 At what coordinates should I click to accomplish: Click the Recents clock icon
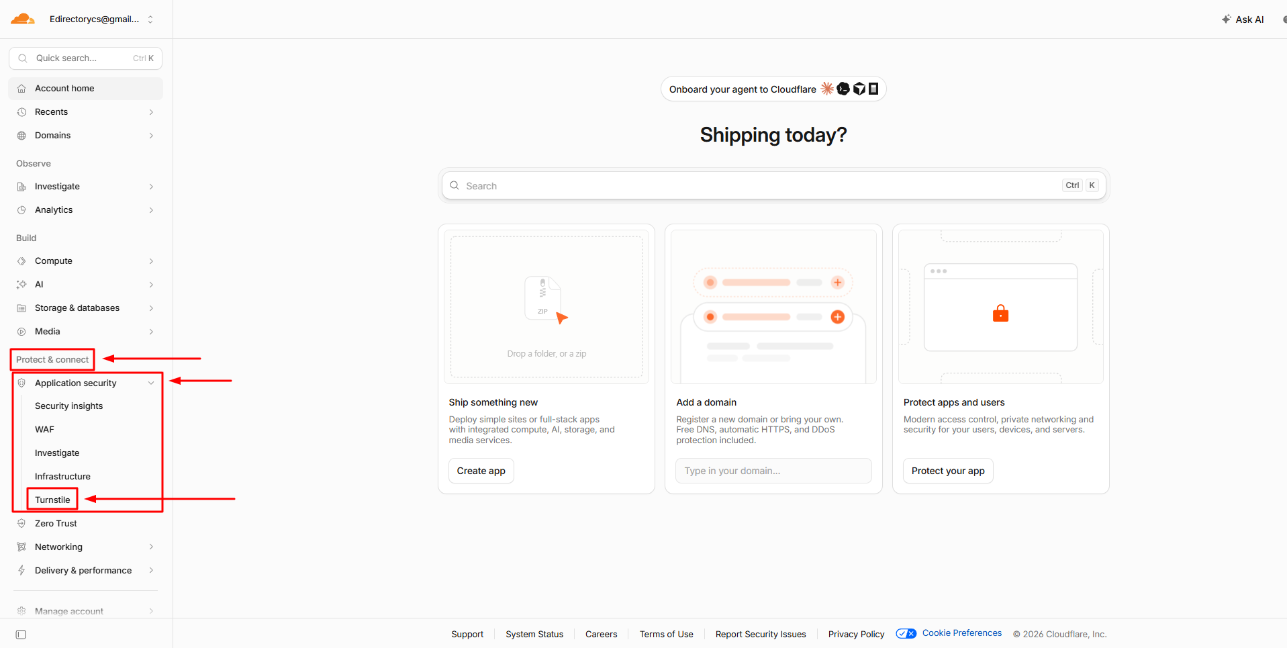point(21,112)
